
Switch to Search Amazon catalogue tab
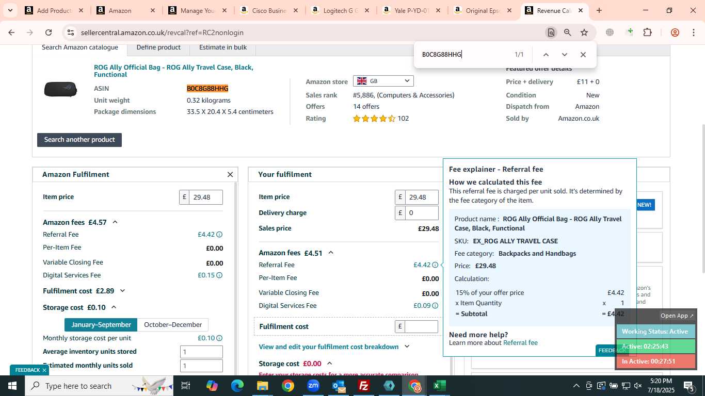click(x=80, y=47)
